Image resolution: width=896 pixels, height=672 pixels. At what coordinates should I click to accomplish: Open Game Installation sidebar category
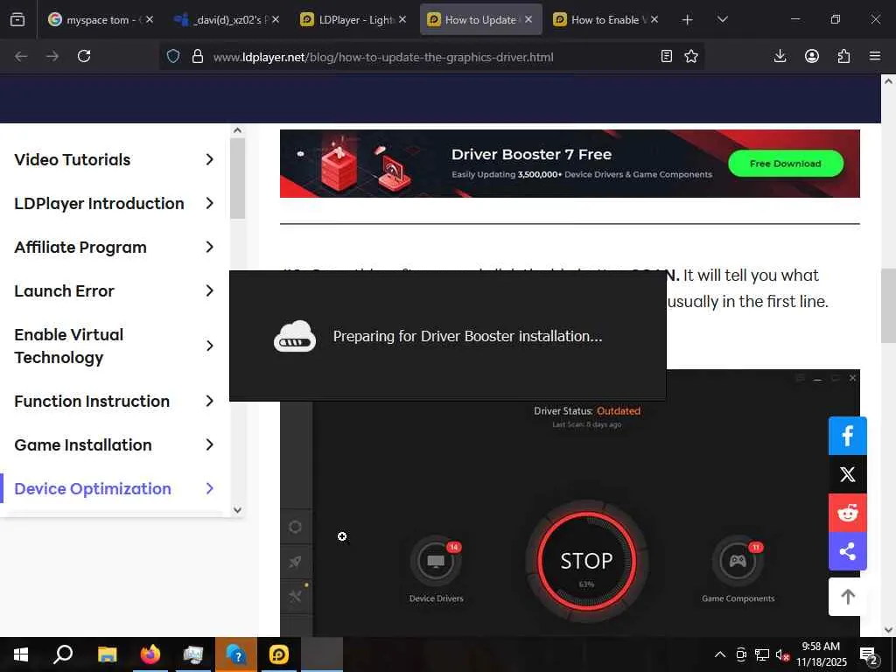83,445
